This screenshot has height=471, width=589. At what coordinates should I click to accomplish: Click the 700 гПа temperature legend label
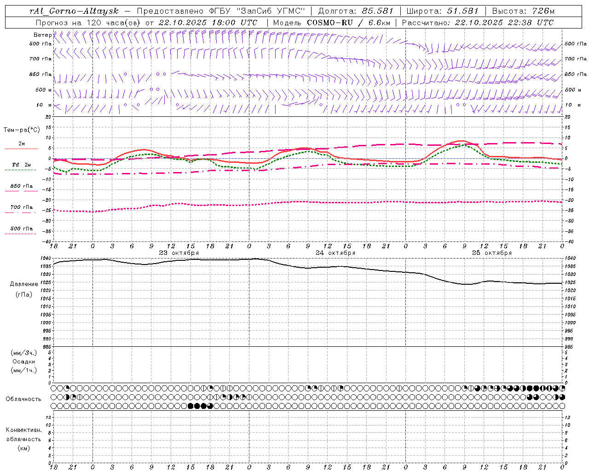coord(22,207)
